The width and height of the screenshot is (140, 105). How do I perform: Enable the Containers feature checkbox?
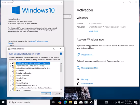click(x=12, y=71)
